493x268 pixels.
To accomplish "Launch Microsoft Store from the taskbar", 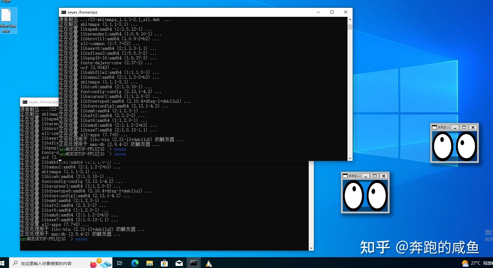I will coord(164,263).
